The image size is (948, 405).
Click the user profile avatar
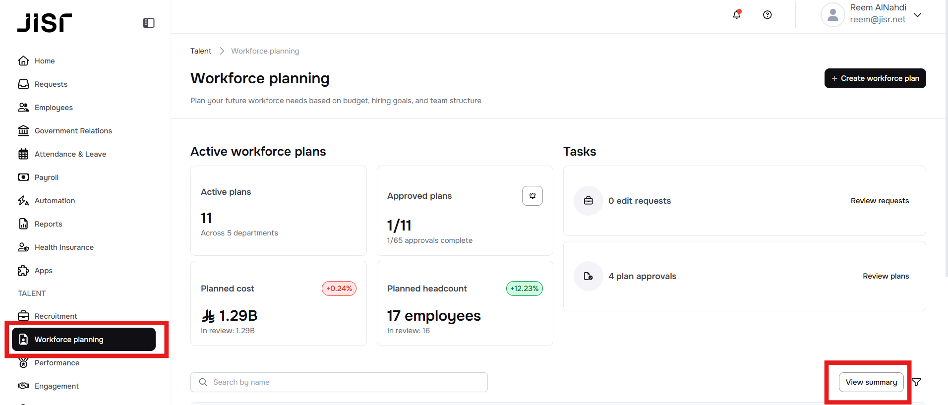pyautogui.click(x=832, y=15)
